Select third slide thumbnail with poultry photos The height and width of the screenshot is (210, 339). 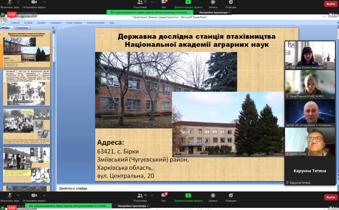27,126
